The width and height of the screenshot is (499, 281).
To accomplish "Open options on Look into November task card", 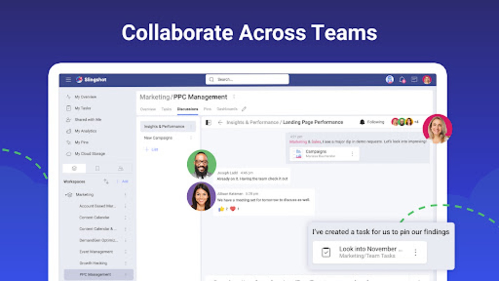I will 416,252.
